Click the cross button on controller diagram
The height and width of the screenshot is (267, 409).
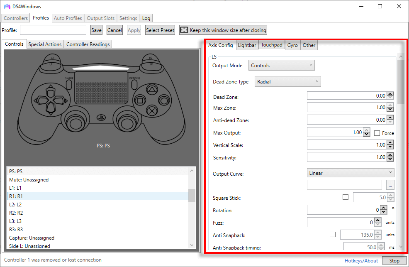(x=152, y=110)
